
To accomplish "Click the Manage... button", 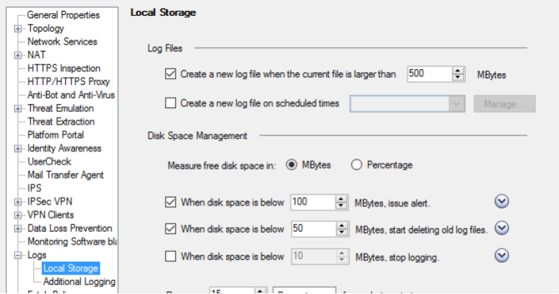I will pos(504,104).
